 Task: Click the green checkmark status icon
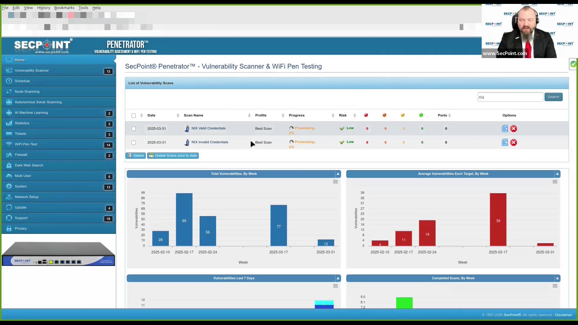(x=573, y=64)
